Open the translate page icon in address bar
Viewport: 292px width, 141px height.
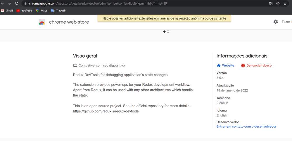[271, 3]
